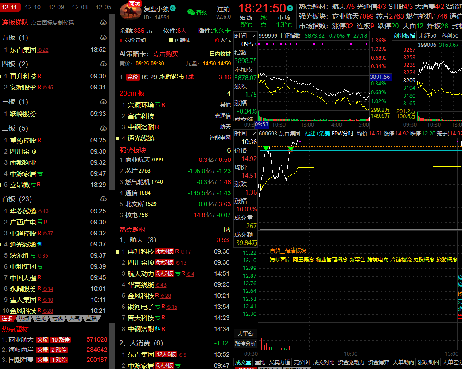Click the refresh badge next to 复盘小独

coord(173,8)
